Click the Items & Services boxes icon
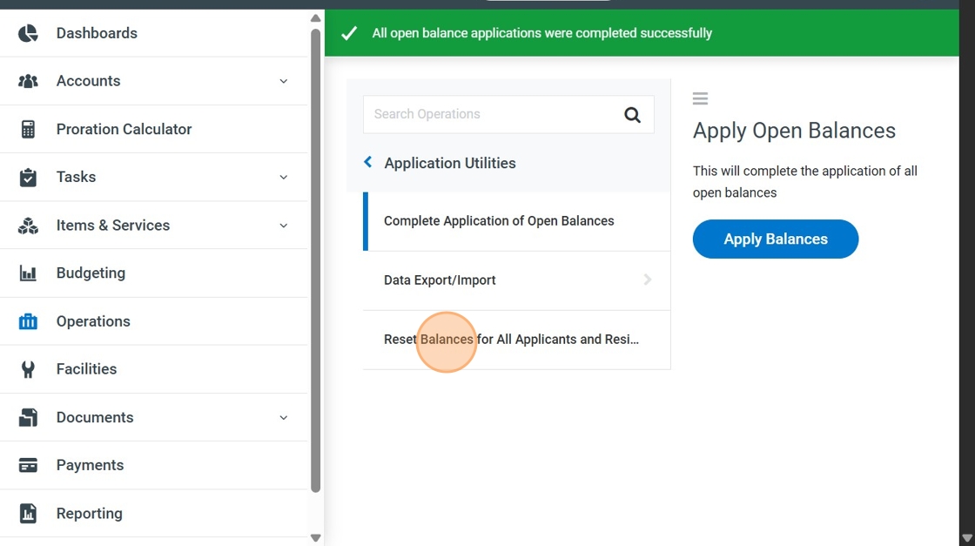 click(28, 226)
